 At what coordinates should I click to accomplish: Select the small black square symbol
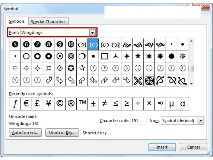(93, 56)
